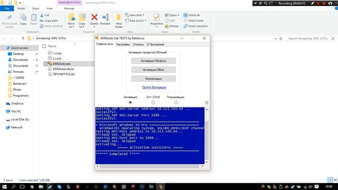Click the New folder icon
Screen dimensions: 338x190
[x=118, y=17]
